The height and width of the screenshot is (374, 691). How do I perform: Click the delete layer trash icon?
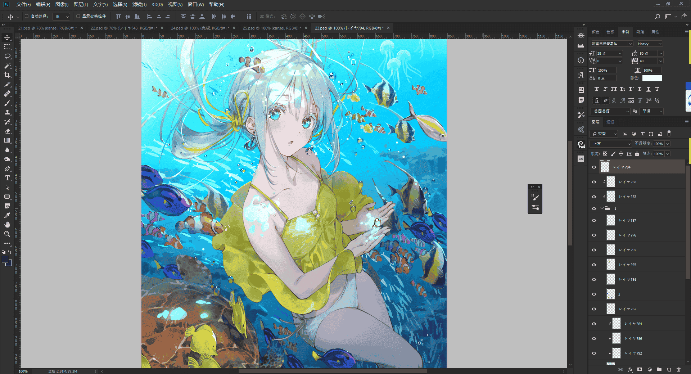coord(679,369)
